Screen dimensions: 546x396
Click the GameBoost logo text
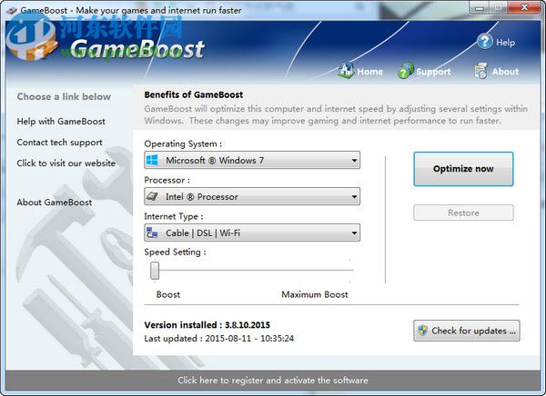137,49
